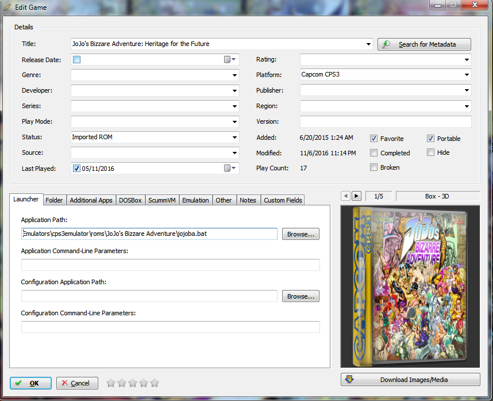Open the Custom Fields tab

pos(283,200)
